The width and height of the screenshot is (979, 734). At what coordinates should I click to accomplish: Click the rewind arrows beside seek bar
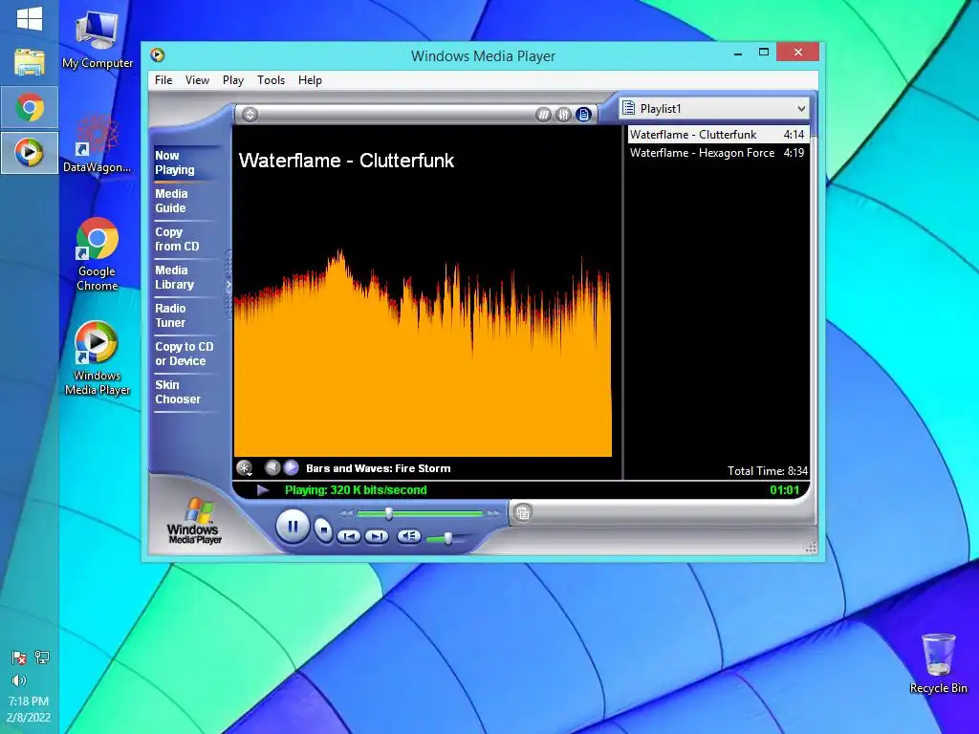346,513
